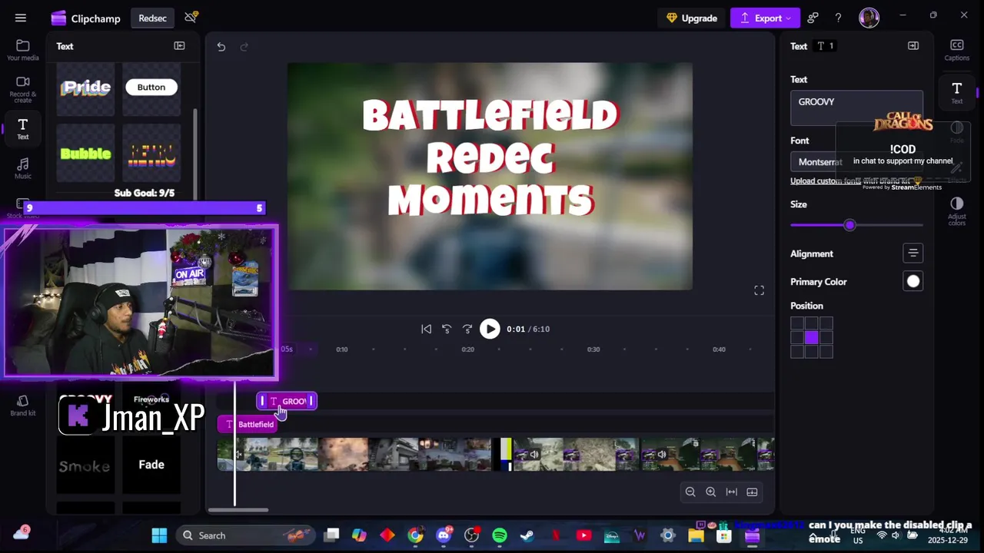Select the Battlefield text clip on timeline
Image resolution: width=984 pixels, height=553 pixels.
(248, 424)
